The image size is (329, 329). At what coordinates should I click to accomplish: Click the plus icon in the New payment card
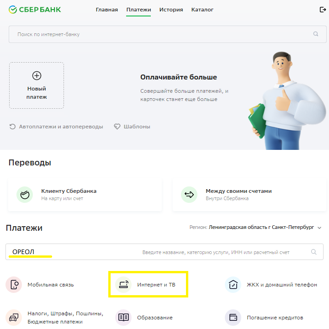coord(37,75)
